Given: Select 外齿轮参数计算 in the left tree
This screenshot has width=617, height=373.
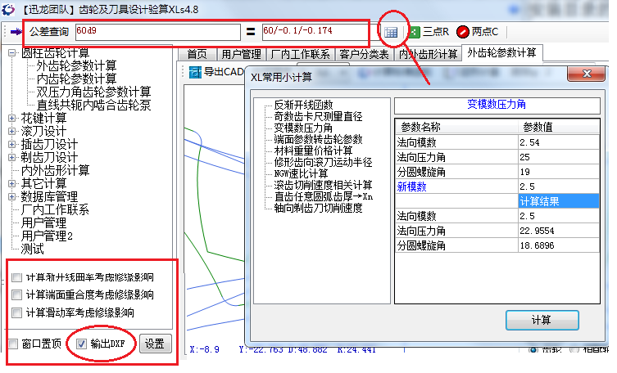Looking at the screenshot, I should pos(76,65).
